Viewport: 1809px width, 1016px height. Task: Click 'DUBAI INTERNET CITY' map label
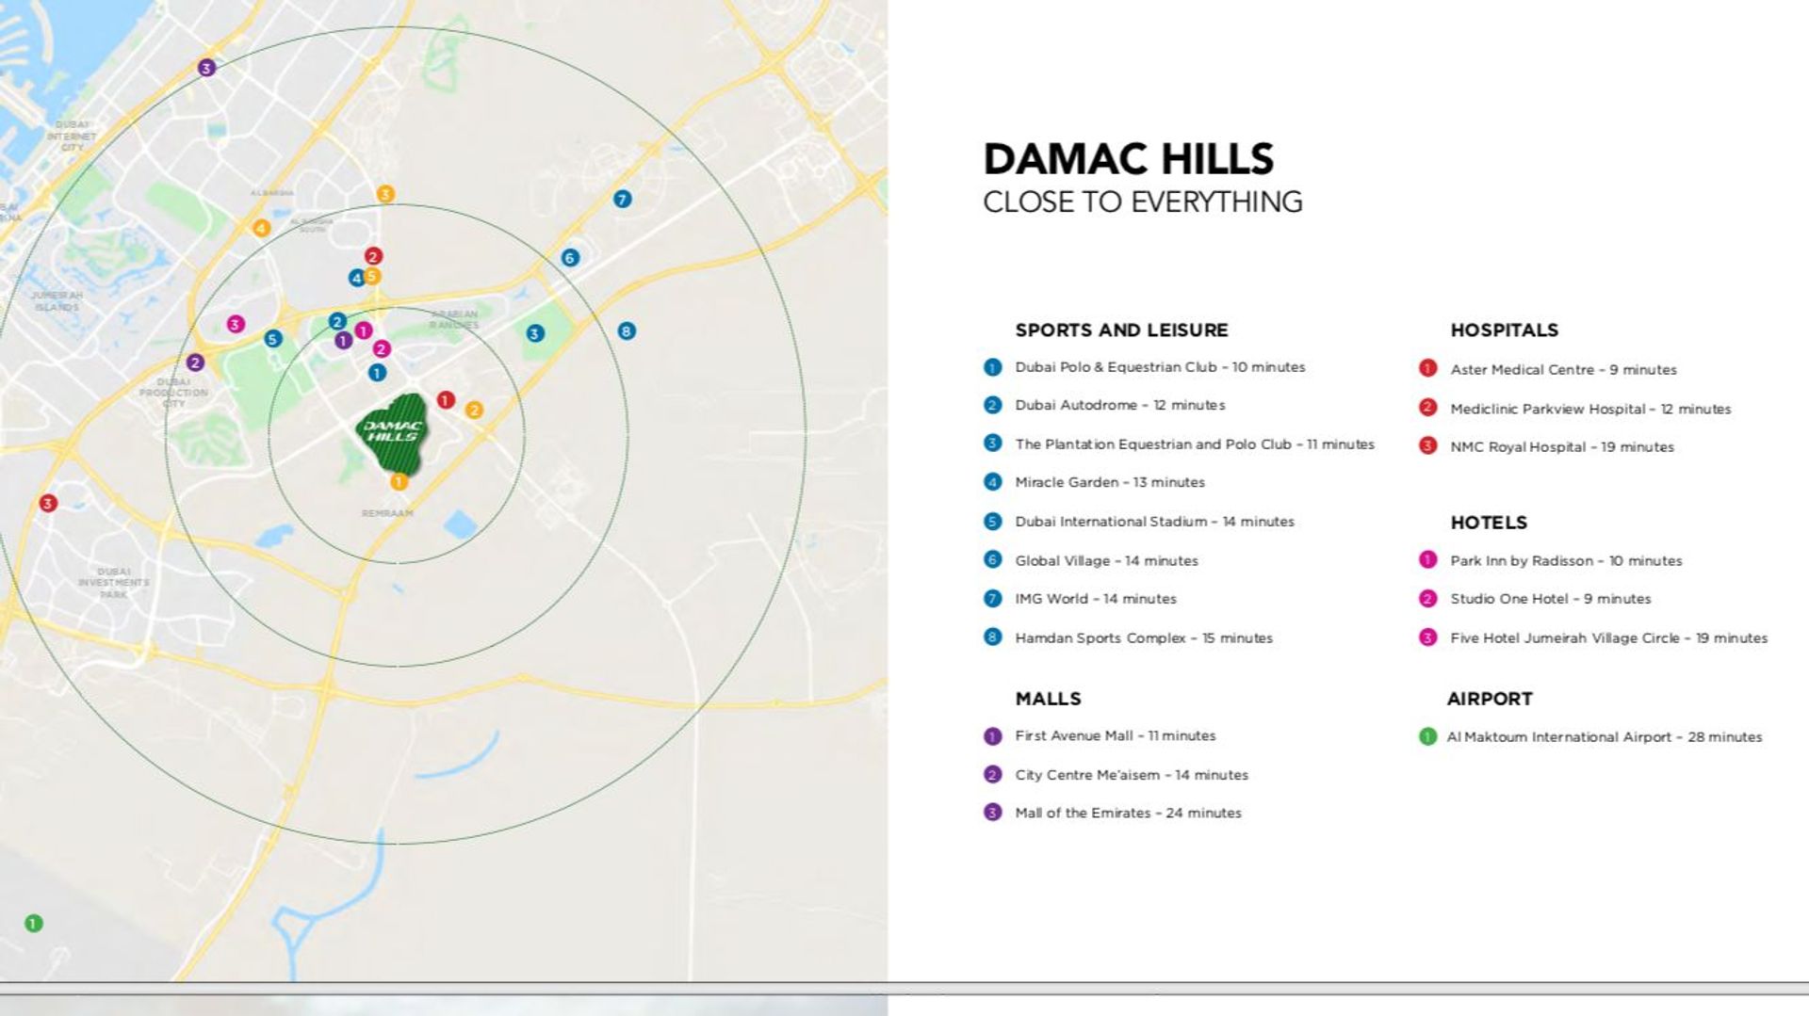point(72,136)
